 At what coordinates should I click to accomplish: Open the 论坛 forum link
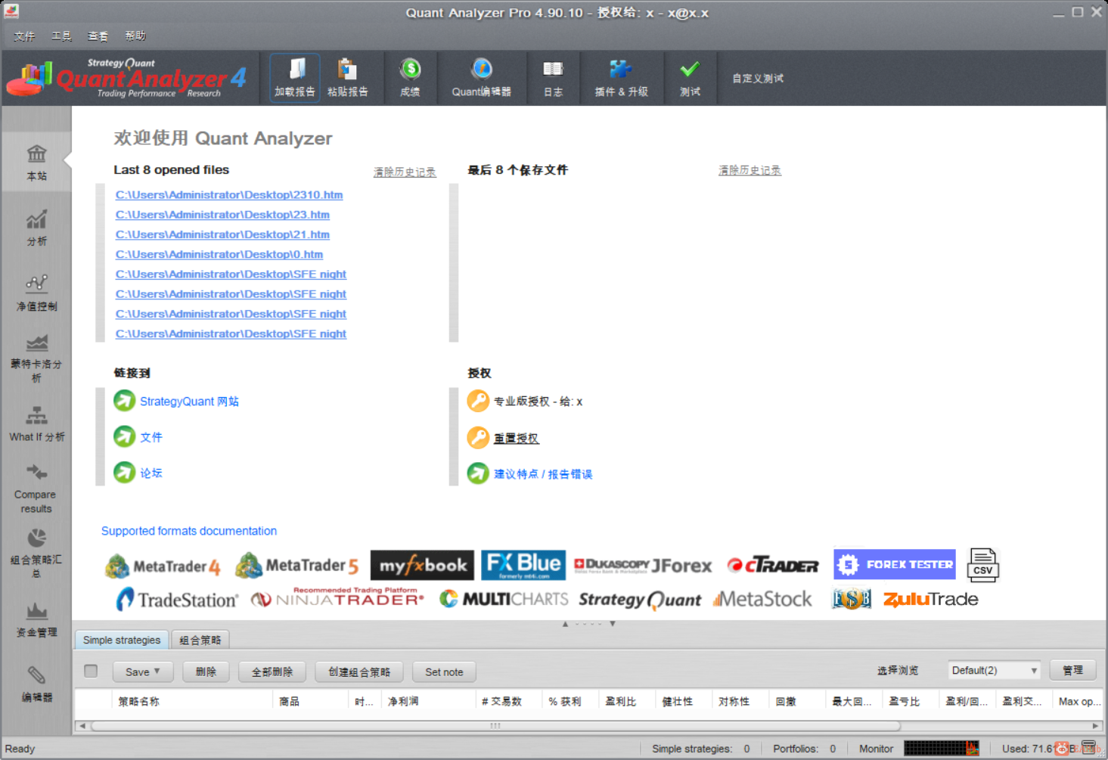tap(151, 473)
